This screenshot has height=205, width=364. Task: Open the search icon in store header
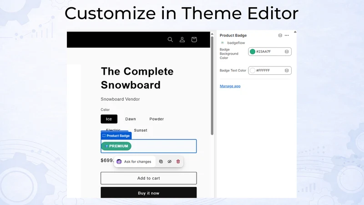[170, 40]
